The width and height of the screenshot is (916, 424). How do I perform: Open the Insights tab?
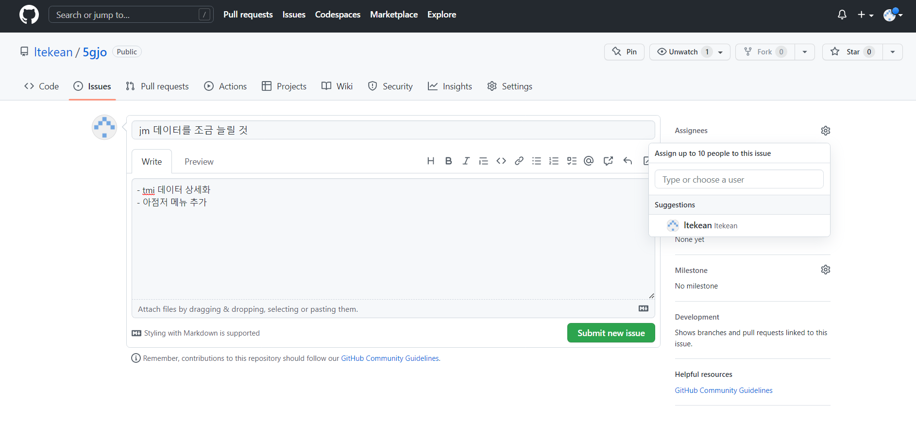[x=450, y=86]
